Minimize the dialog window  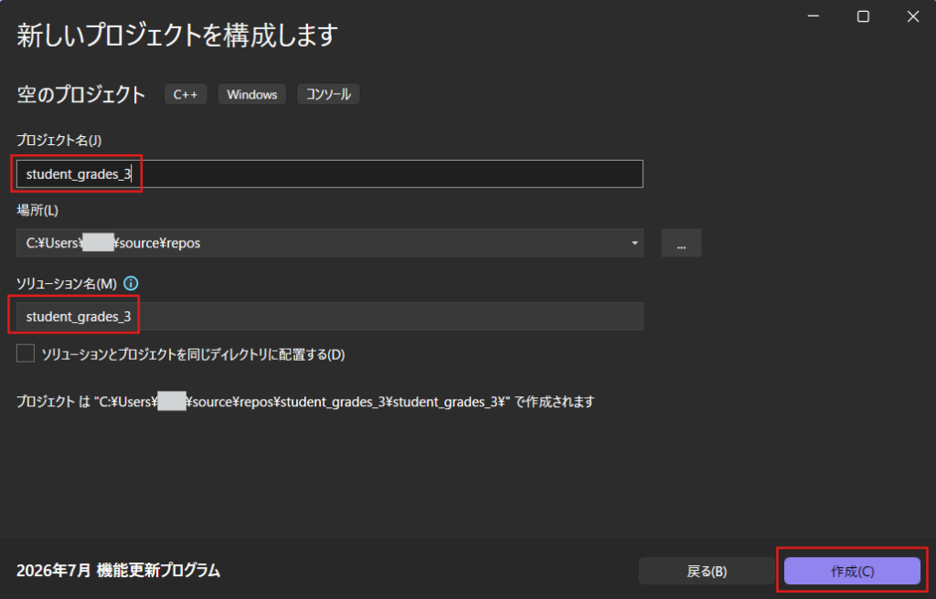(x=813, y=16)
